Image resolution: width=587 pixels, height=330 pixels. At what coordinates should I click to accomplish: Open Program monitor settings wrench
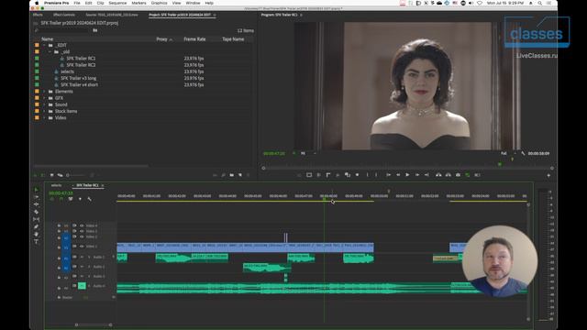tap(524, 153)
